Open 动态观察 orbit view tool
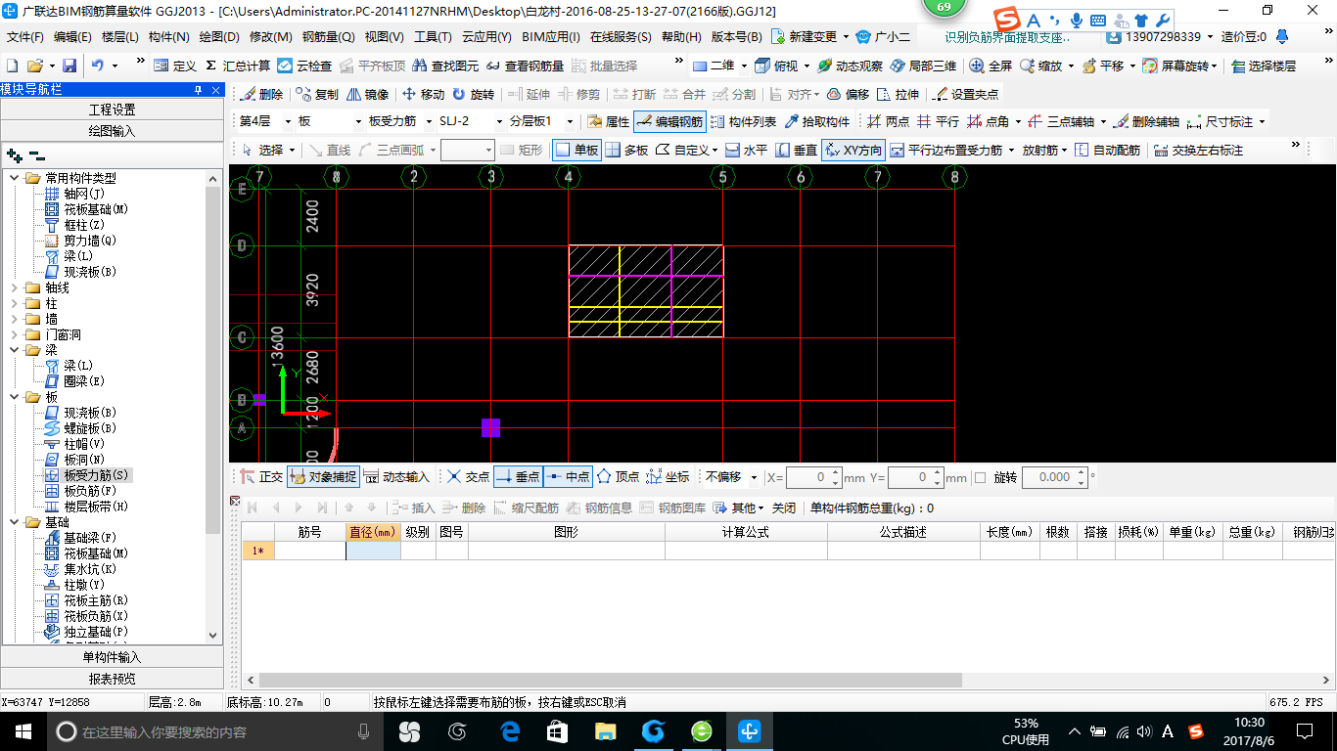Screen dimensions: 1337x751 (x=850, y=66)
